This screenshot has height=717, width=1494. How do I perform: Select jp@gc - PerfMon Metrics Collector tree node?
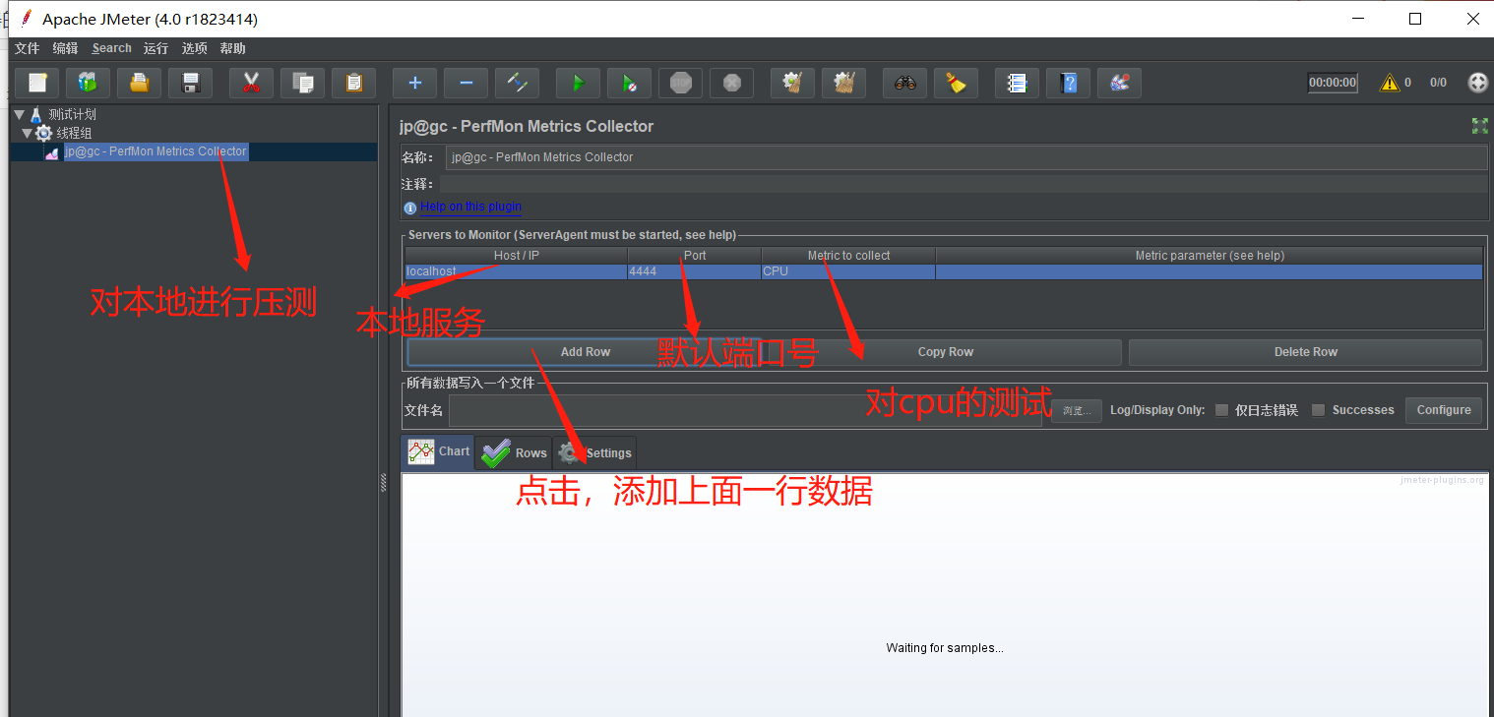point(156,151)
